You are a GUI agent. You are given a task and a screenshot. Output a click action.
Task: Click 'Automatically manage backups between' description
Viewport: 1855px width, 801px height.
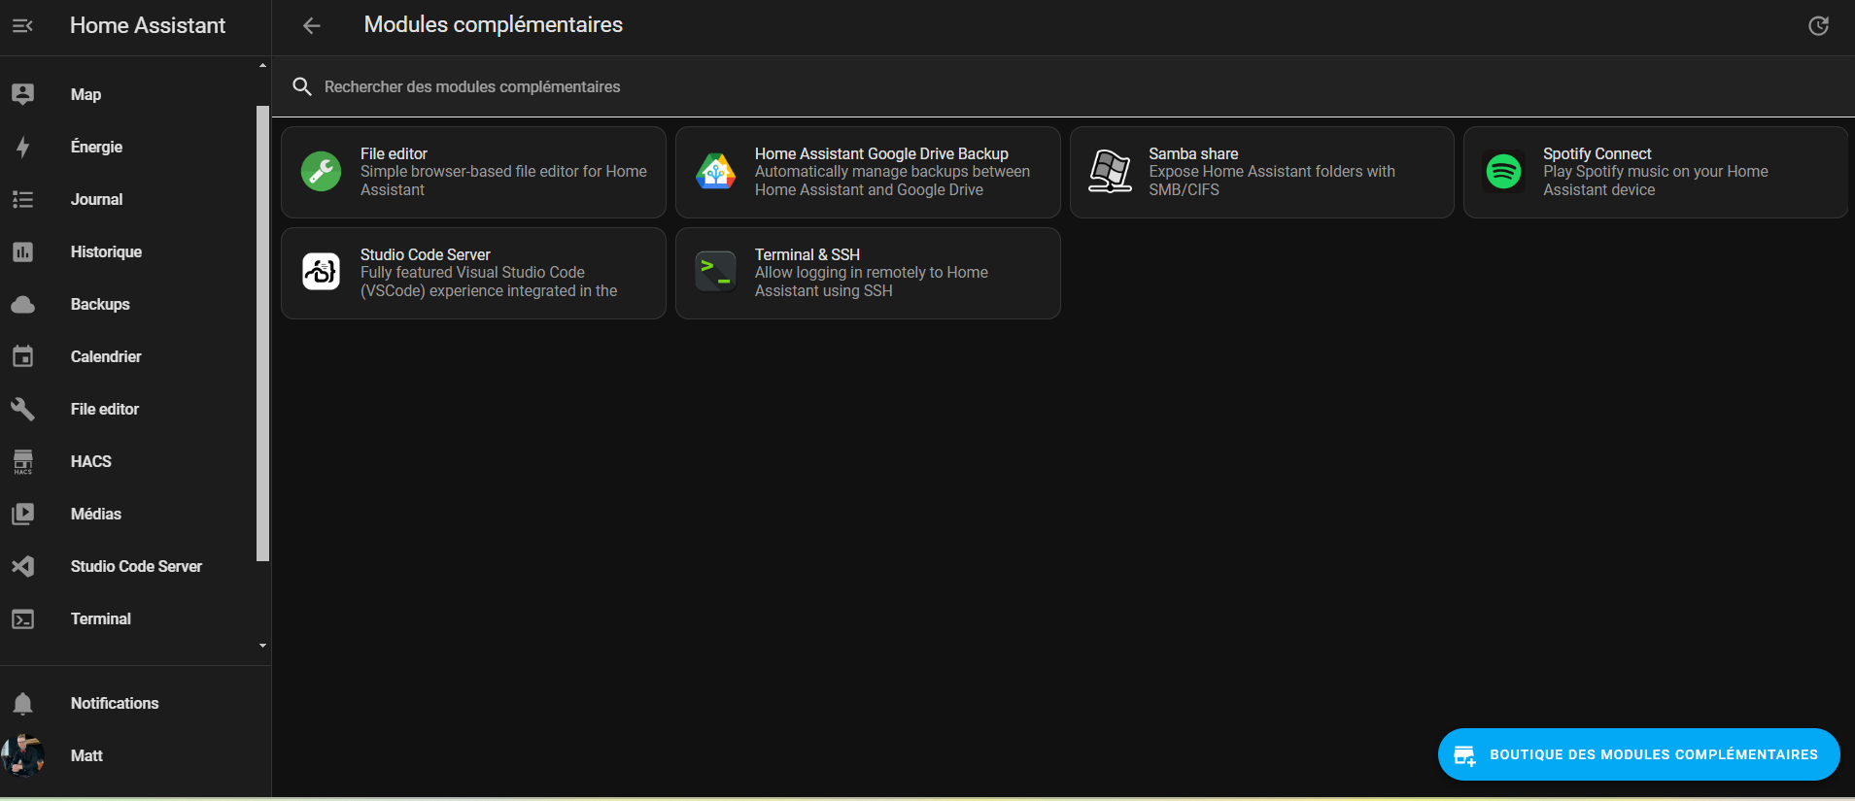(x=892, y=181)
